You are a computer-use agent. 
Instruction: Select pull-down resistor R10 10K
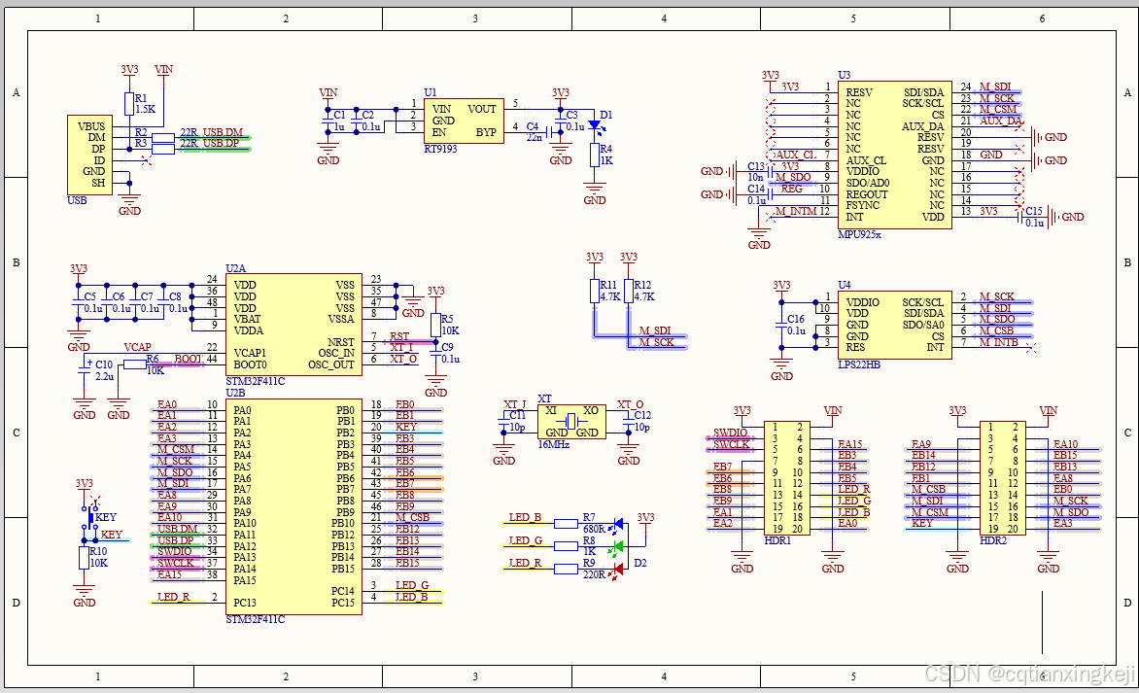coord(85,558)
